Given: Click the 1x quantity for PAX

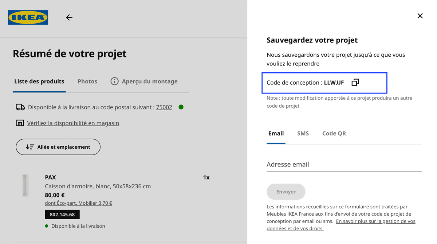Looking at the screenshot, I should [206, 177].
